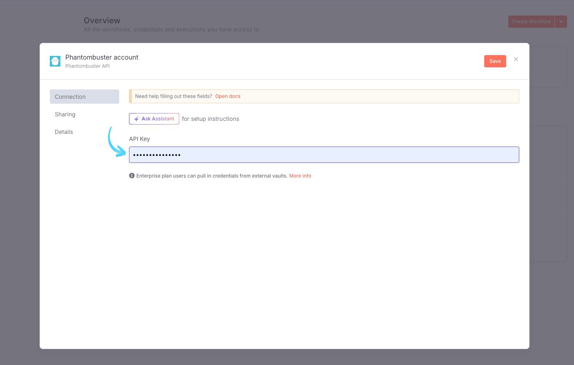Click 'for setup instructions' text
574x365 pixels.
(210, 119)
